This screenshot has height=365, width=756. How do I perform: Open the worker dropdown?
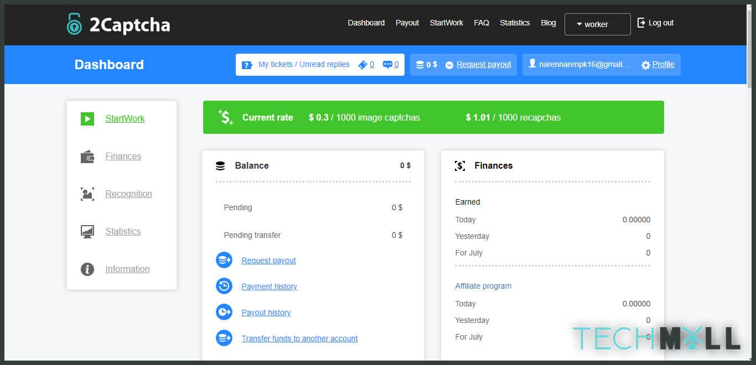[x=597, y=24]
